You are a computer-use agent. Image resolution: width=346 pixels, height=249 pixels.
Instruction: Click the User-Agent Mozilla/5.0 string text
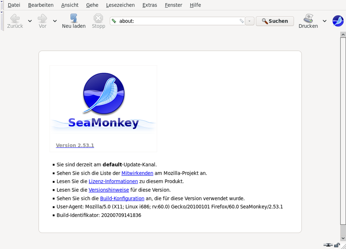[x=170, y=207]
